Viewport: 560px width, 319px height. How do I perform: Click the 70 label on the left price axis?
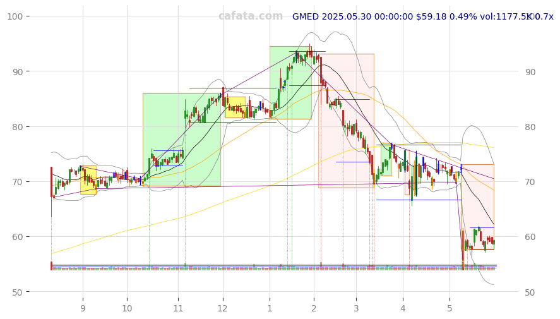coord(17,182)
